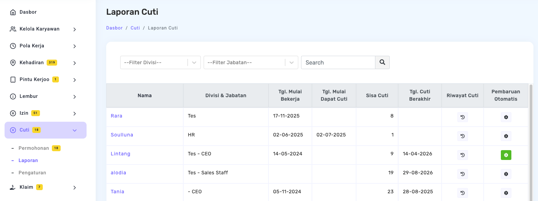
Task: Open leave history for Soulluna
Action: (x=463, y=136)
